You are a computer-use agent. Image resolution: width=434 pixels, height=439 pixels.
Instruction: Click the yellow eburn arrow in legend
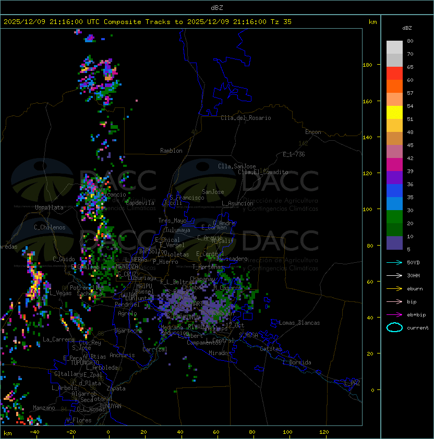[x=394, y=289]
